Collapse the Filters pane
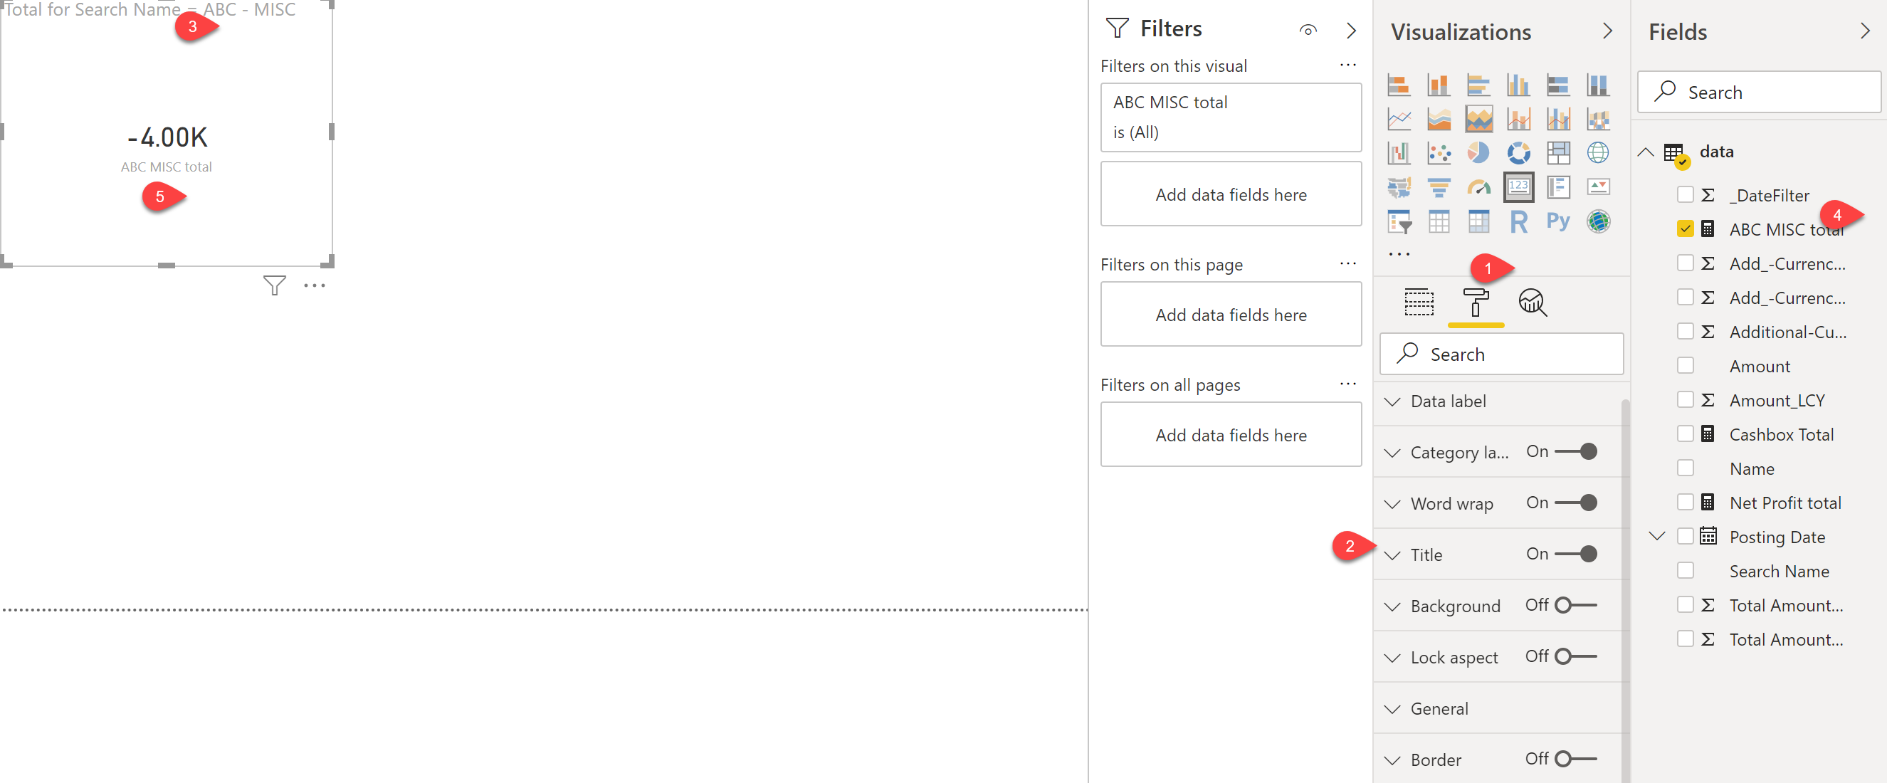 (x=1352, y=31)
